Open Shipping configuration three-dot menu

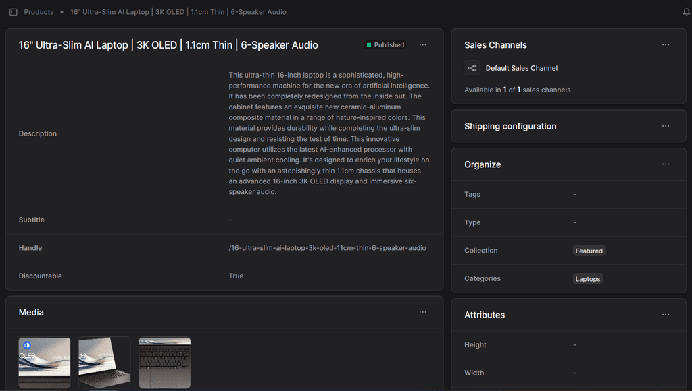pos(666,126)
